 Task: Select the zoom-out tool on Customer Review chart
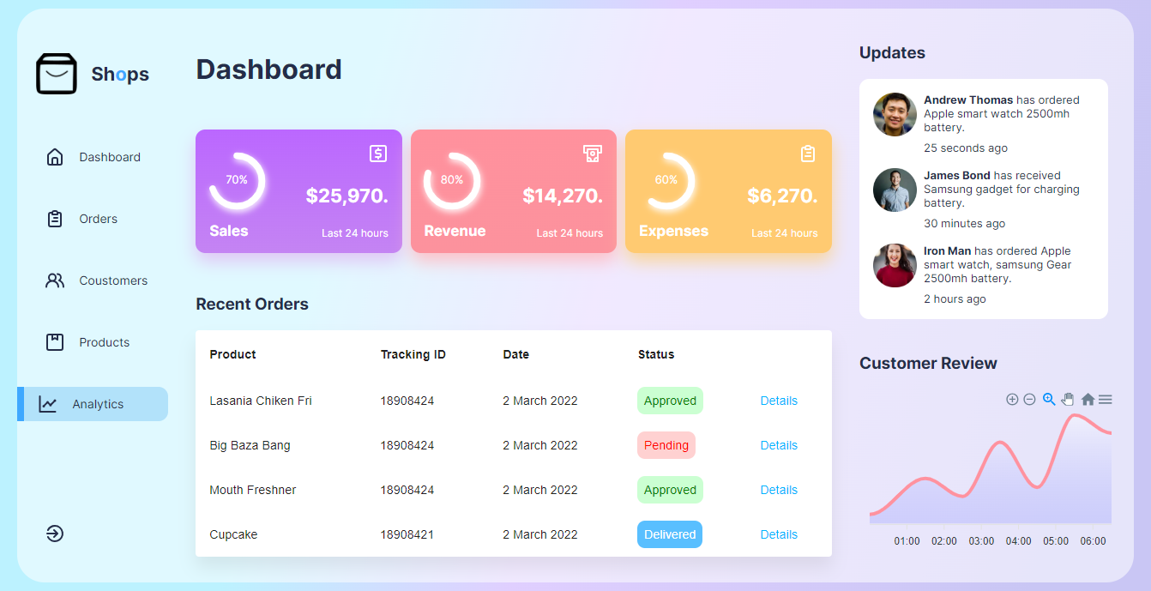point(1029,399)
